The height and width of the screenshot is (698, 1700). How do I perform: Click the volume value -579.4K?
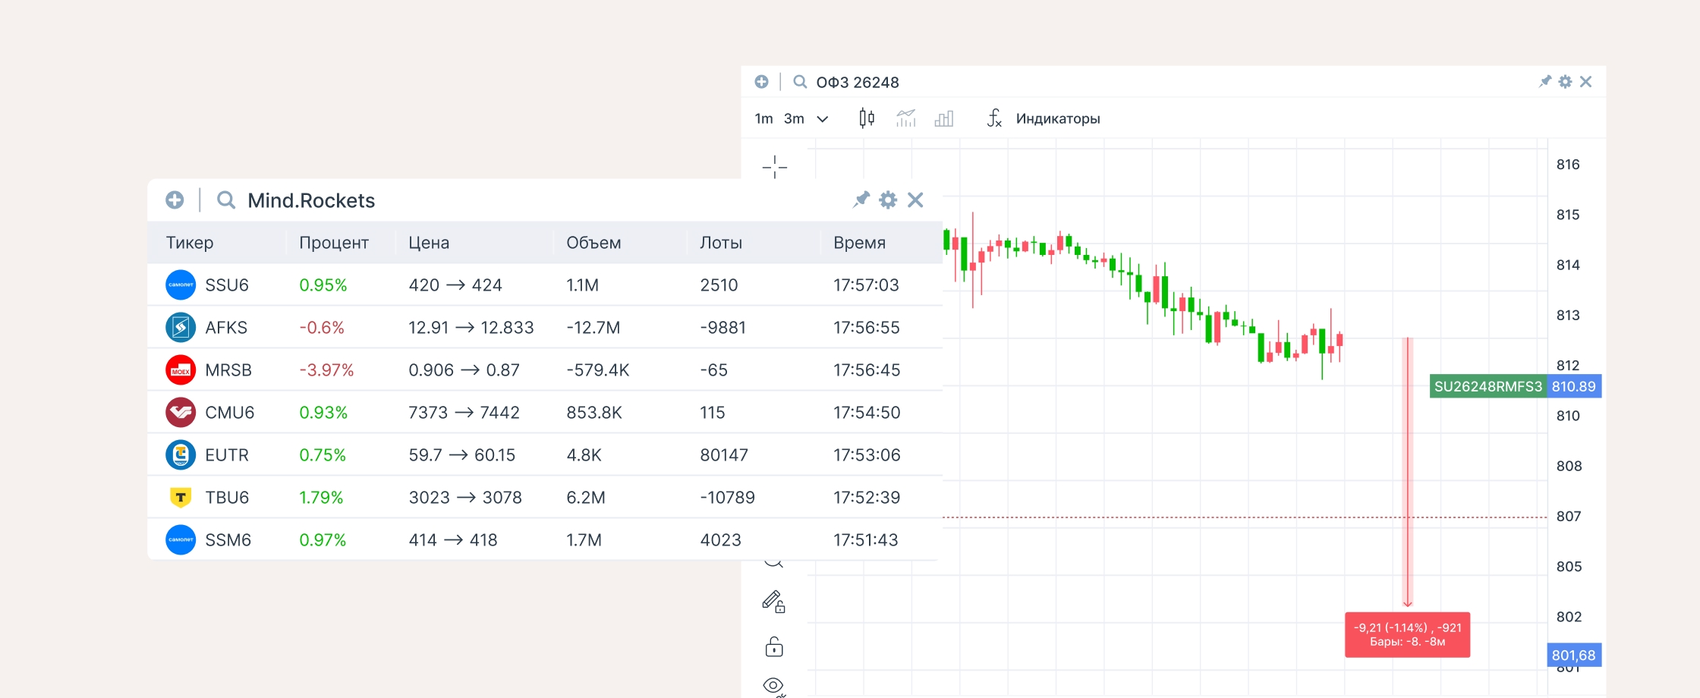598,370
